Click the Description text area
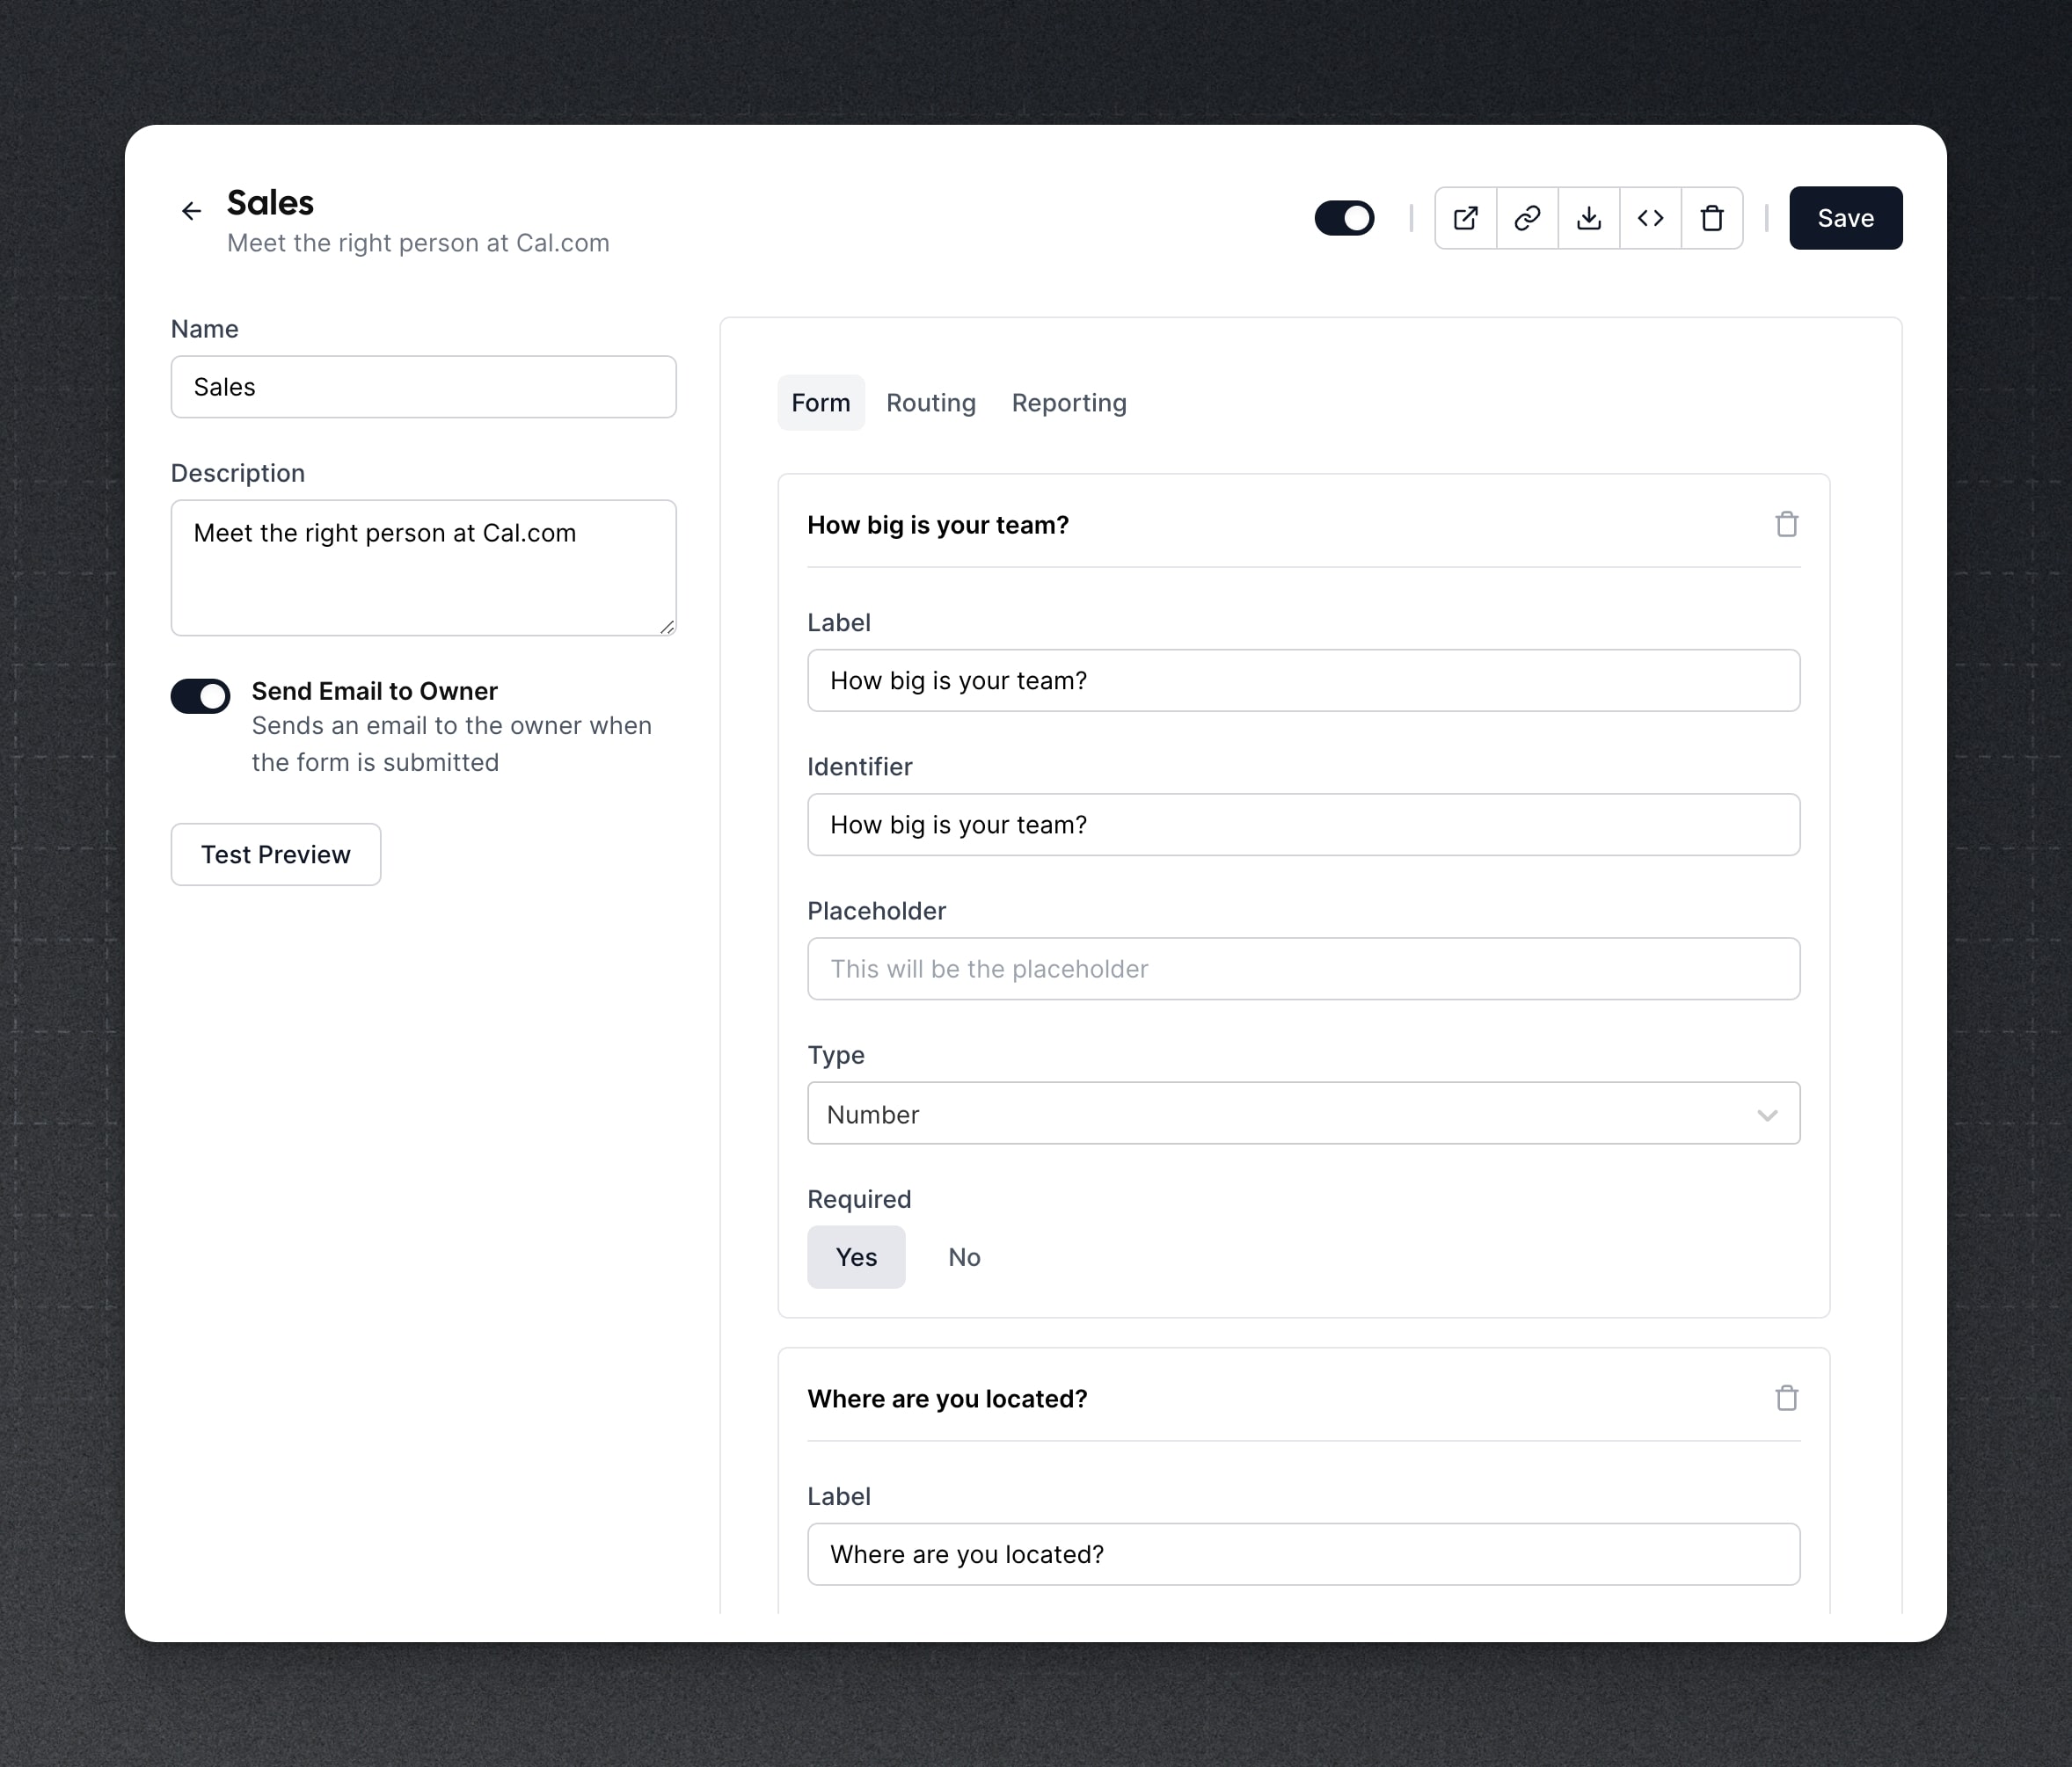This screenshot has height=1767, width=2072. tap(423, 568)
